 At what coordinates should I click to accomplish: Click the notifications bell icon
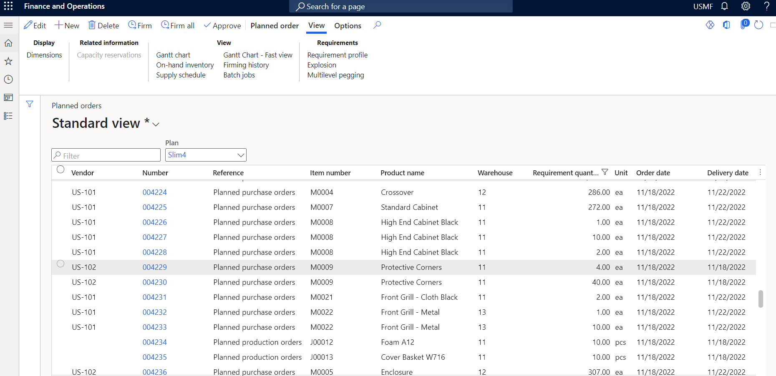[725, 6]
